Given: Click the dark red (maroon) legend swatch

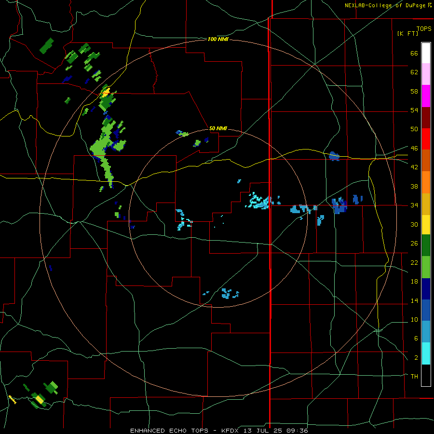Looking at the screenshot, I should 426,118.
